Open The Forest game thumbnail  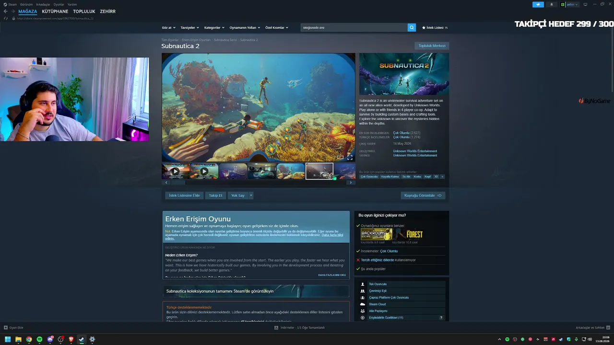(409, 234)
